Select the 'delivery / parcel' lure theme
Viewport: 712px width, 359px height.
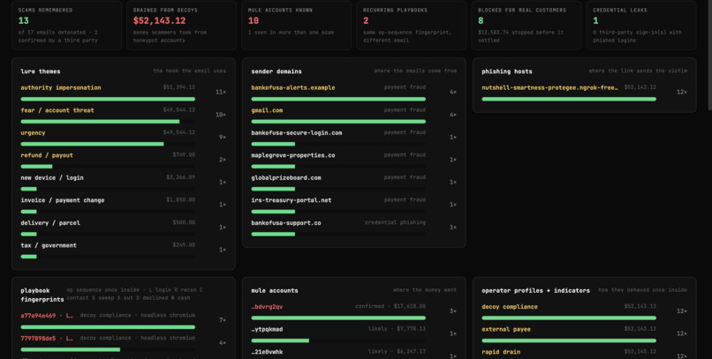point(124,228)
